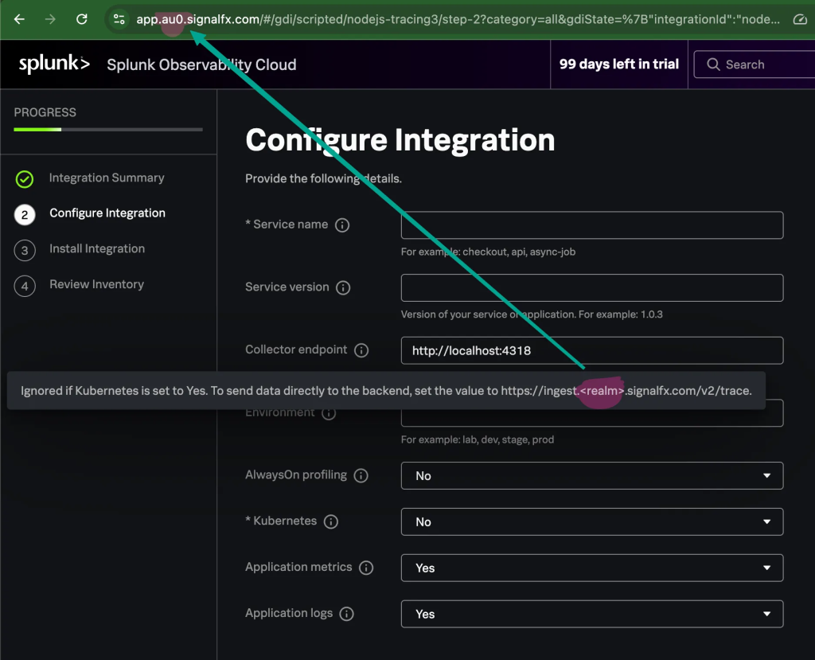The height and width of the screenshot is (660, 815).
Task: Click the info icon next to Kubernetes
Action: 331,521
